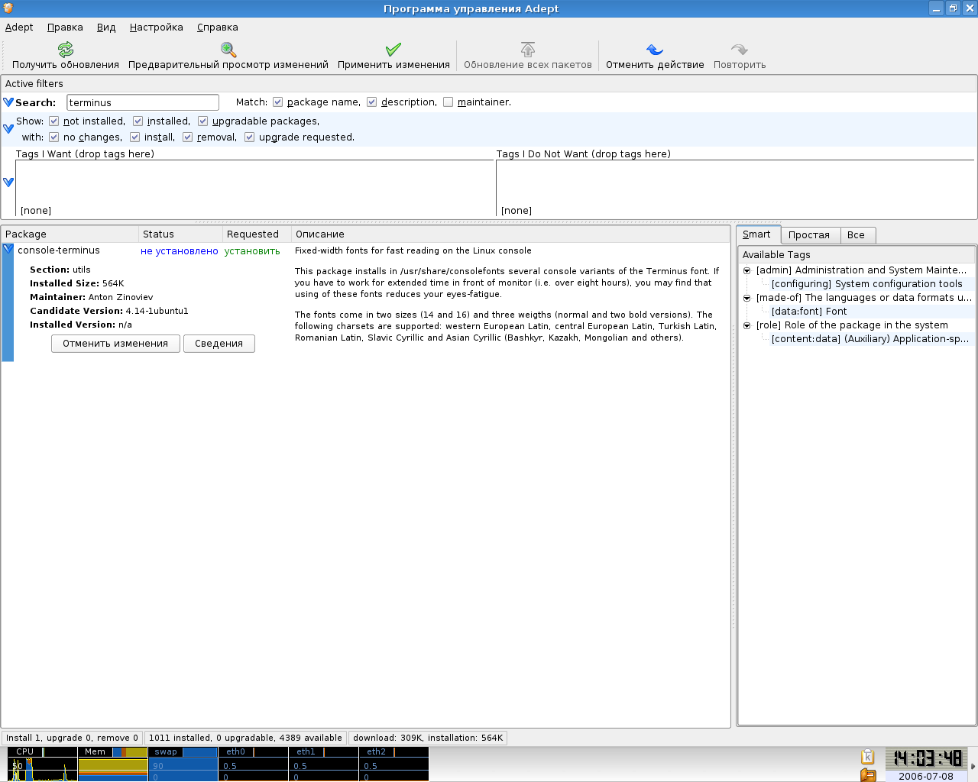Click the download: 309K status entry
The image size is (978, 782).
click(428, 738)
